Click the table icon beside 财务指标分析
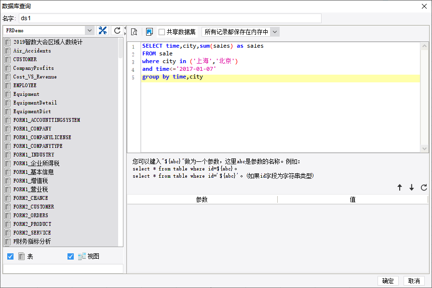The image size is (432, 288). tap(8, 241)
